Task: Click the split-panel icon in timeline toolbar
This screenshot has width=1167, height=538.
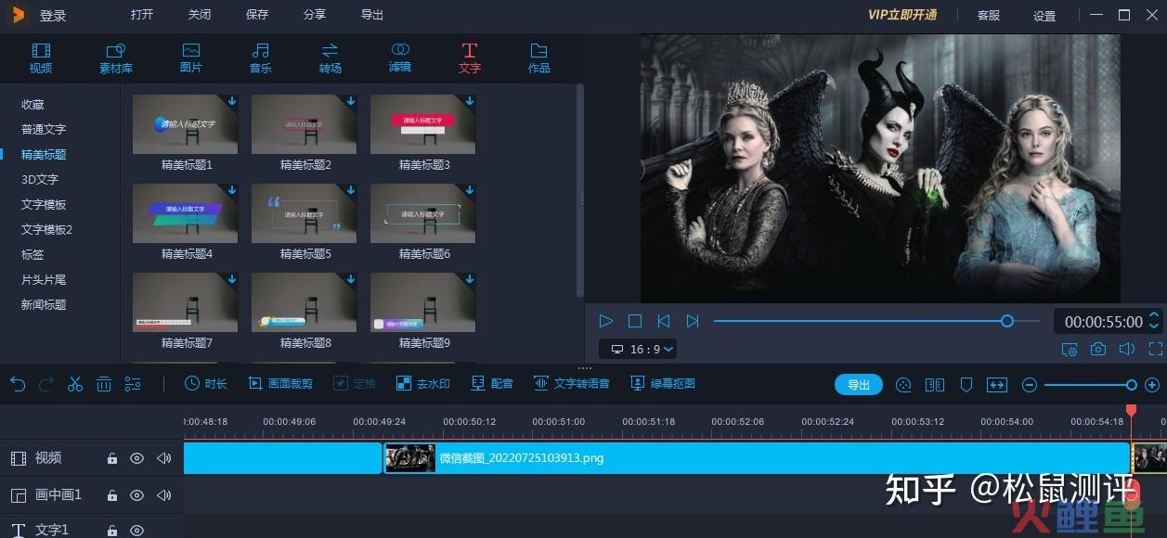Action: tap(935, 385)
